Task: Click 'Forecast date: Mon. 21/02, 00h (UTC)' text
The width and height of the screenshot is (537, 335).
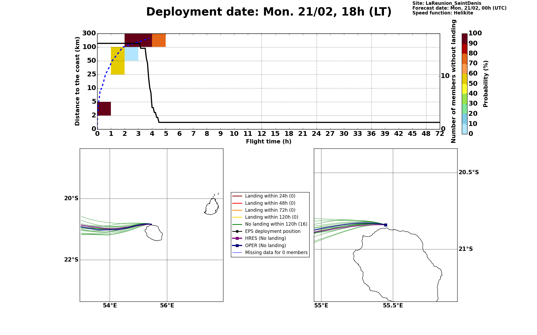Action: pos(459,8)
